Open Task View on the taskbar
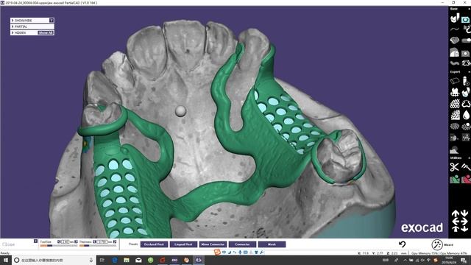Image resolution: width=471 pixels, height=265 pixels. (102, 260)
